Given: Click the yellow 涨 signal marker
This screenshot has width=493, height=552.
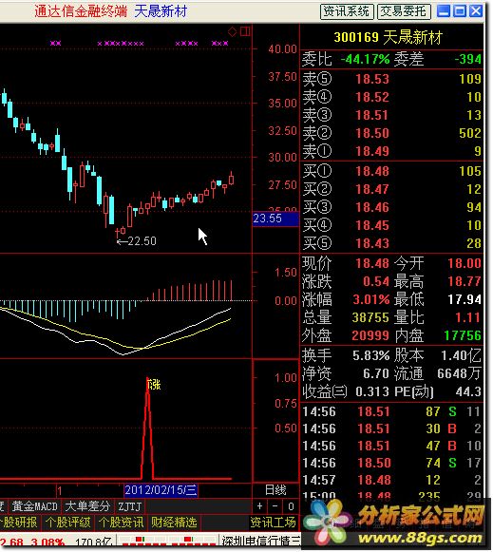Looking at the screenshot, I should coord(154,385).
